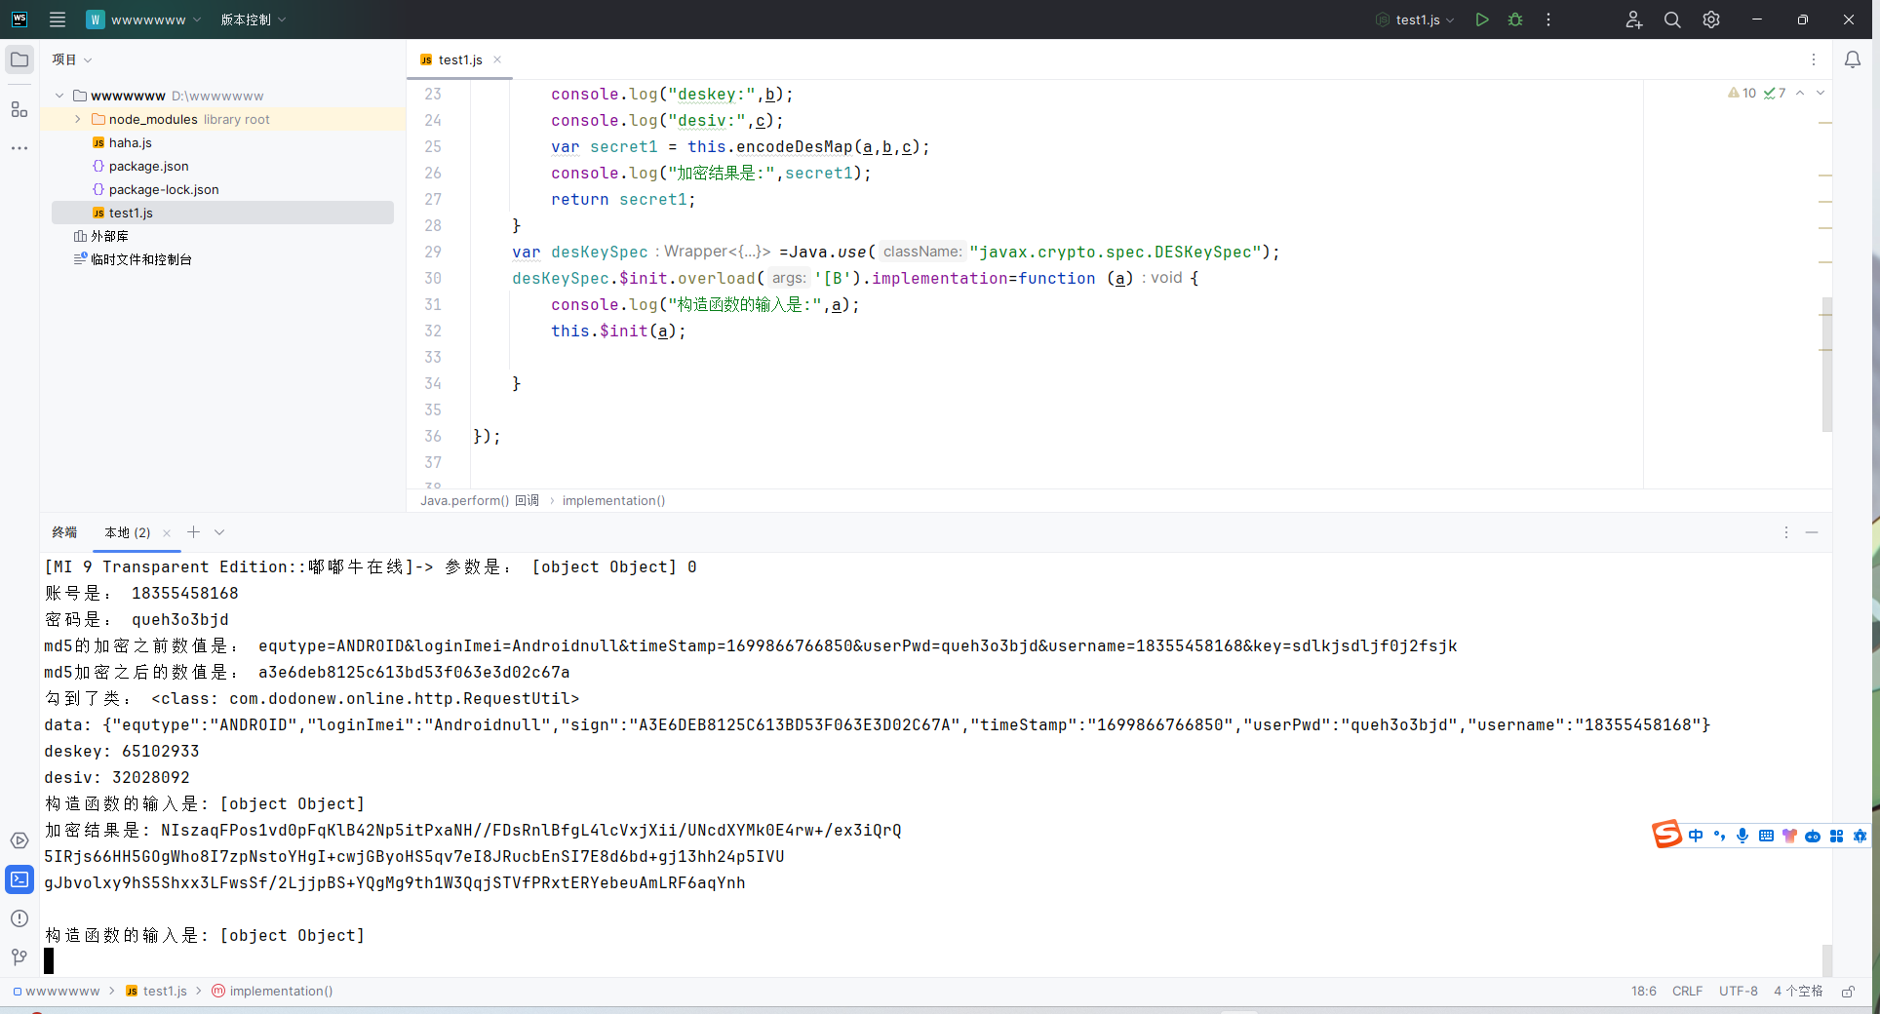Open the main hamburger menu
This screenshot has width=1880, height=1014.
58,19
